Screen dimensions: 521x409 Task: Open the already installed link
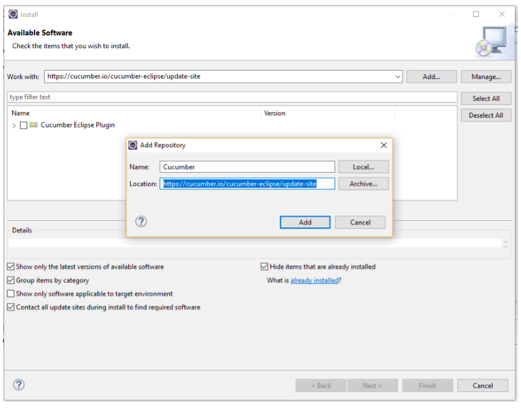pyautogui.click(x=314, y=281)
